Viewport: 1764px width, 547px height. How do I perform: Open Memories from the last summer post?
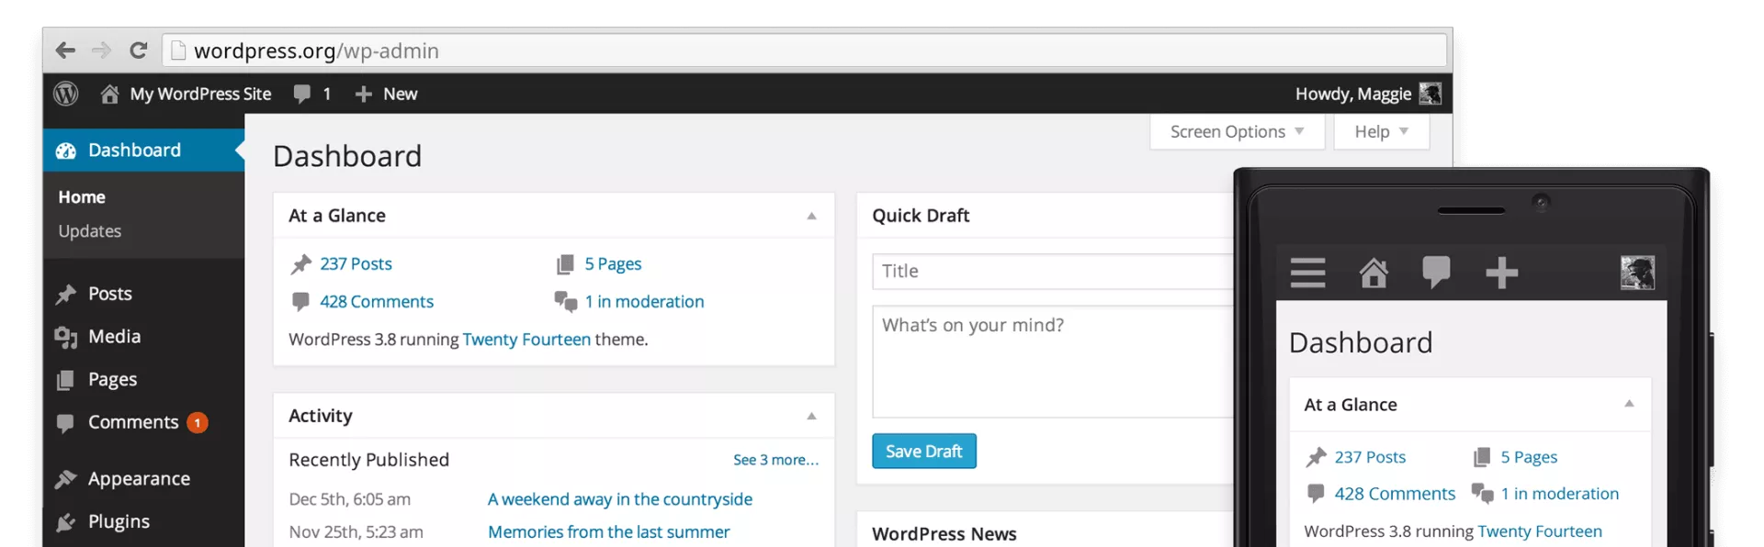(609, 532)
